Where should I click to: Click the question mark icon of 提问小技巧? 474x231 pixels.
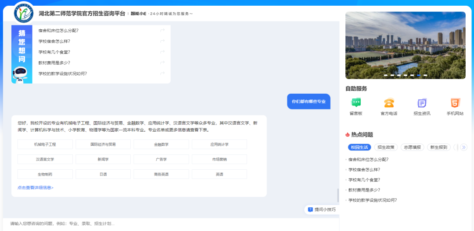click(x=310, y=210)
